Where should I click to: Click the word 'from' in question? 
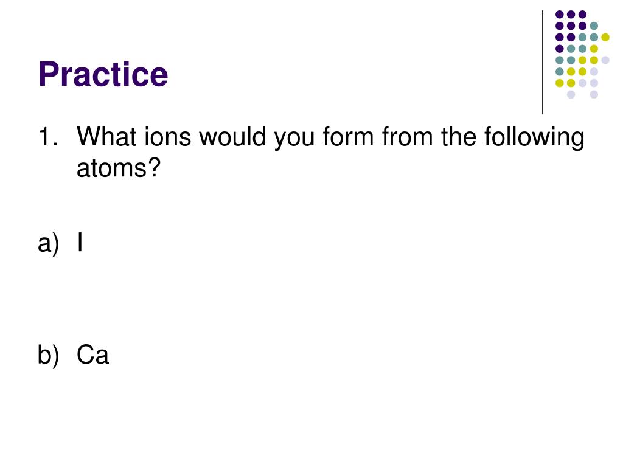(407, 137)
